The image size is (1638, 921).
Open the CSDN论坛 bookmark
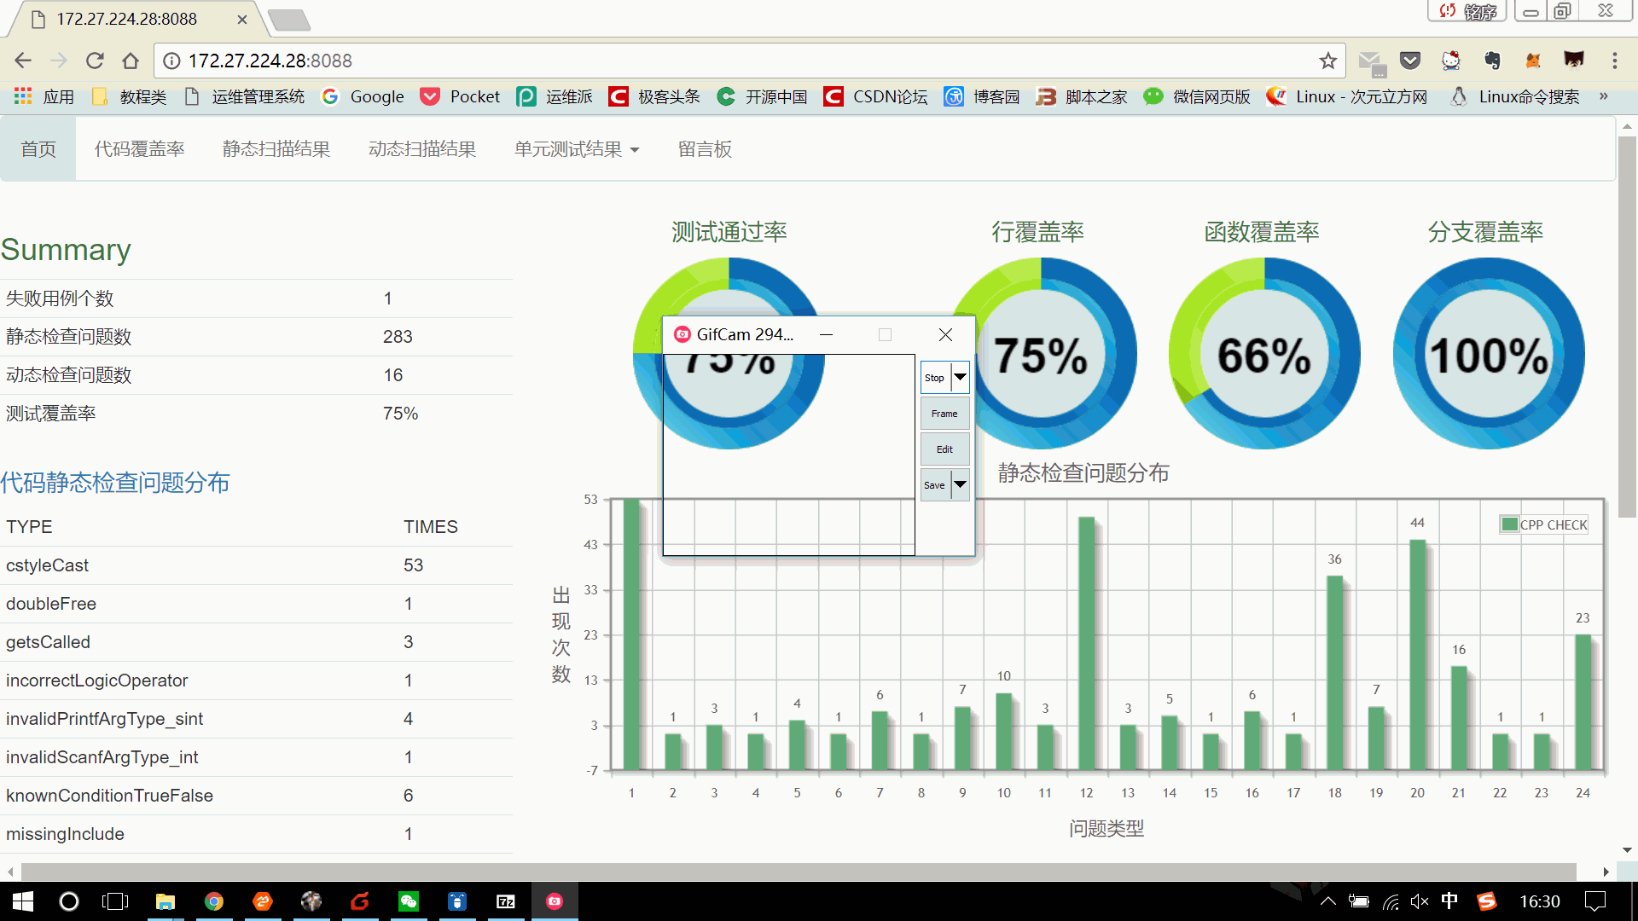pyautogui.click(x=875, y=96)
